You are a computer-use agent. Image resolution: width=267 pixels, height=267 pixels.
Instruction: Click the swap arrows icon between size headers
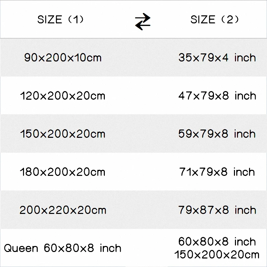(x=143, y=22)
